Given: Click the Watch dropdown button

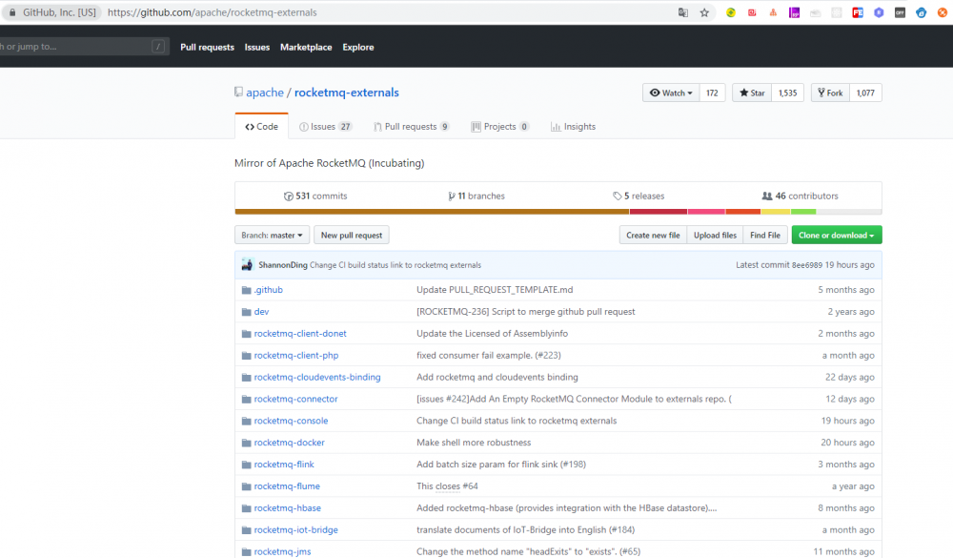Looking at the screenshot, I should (x=671, y=93).
